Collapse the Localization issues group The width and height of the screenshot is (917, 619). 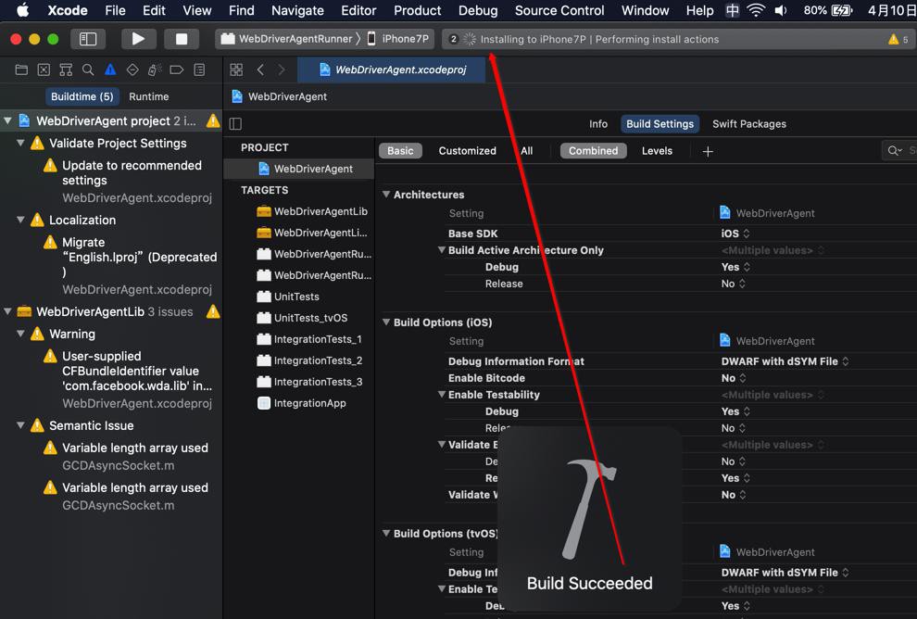[20, 220]
